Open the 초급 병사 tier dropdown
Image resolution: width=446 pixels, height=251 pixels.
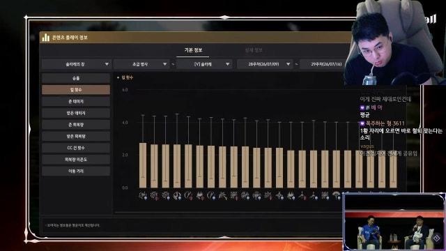point(141,64)
